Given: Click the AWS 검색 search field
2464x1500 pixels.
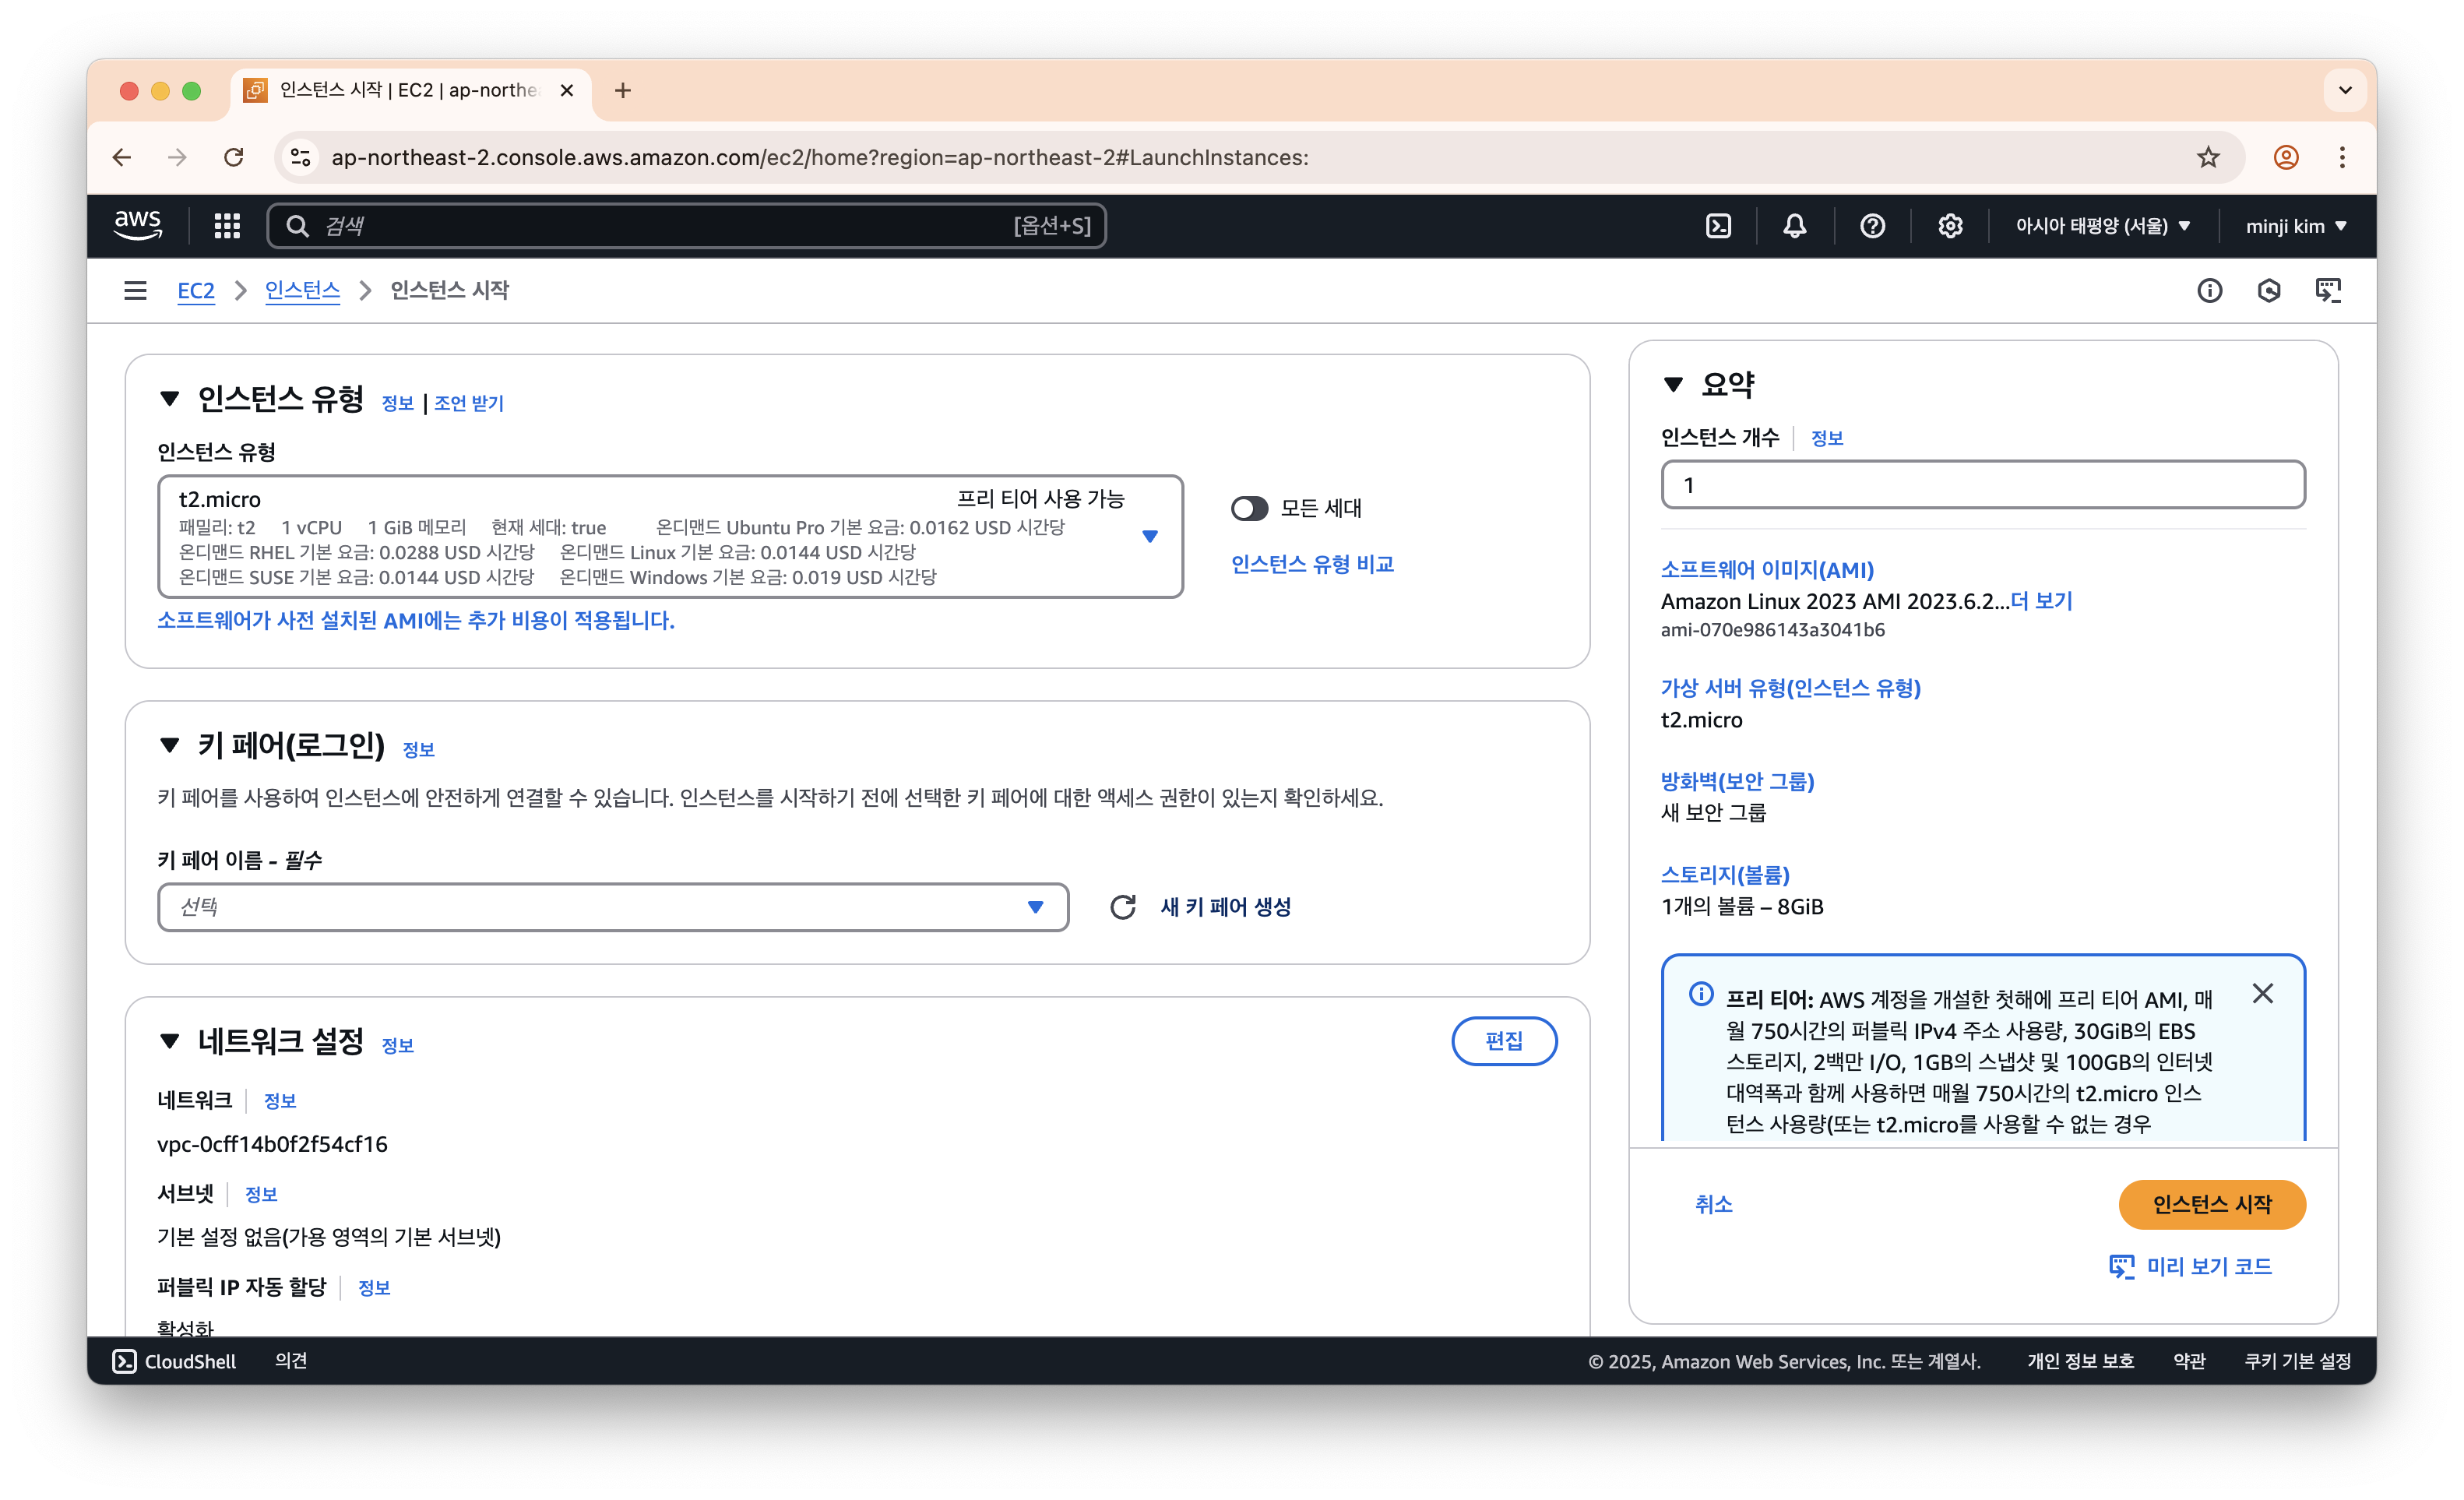Looking at the screenshot, I should 687,226.
